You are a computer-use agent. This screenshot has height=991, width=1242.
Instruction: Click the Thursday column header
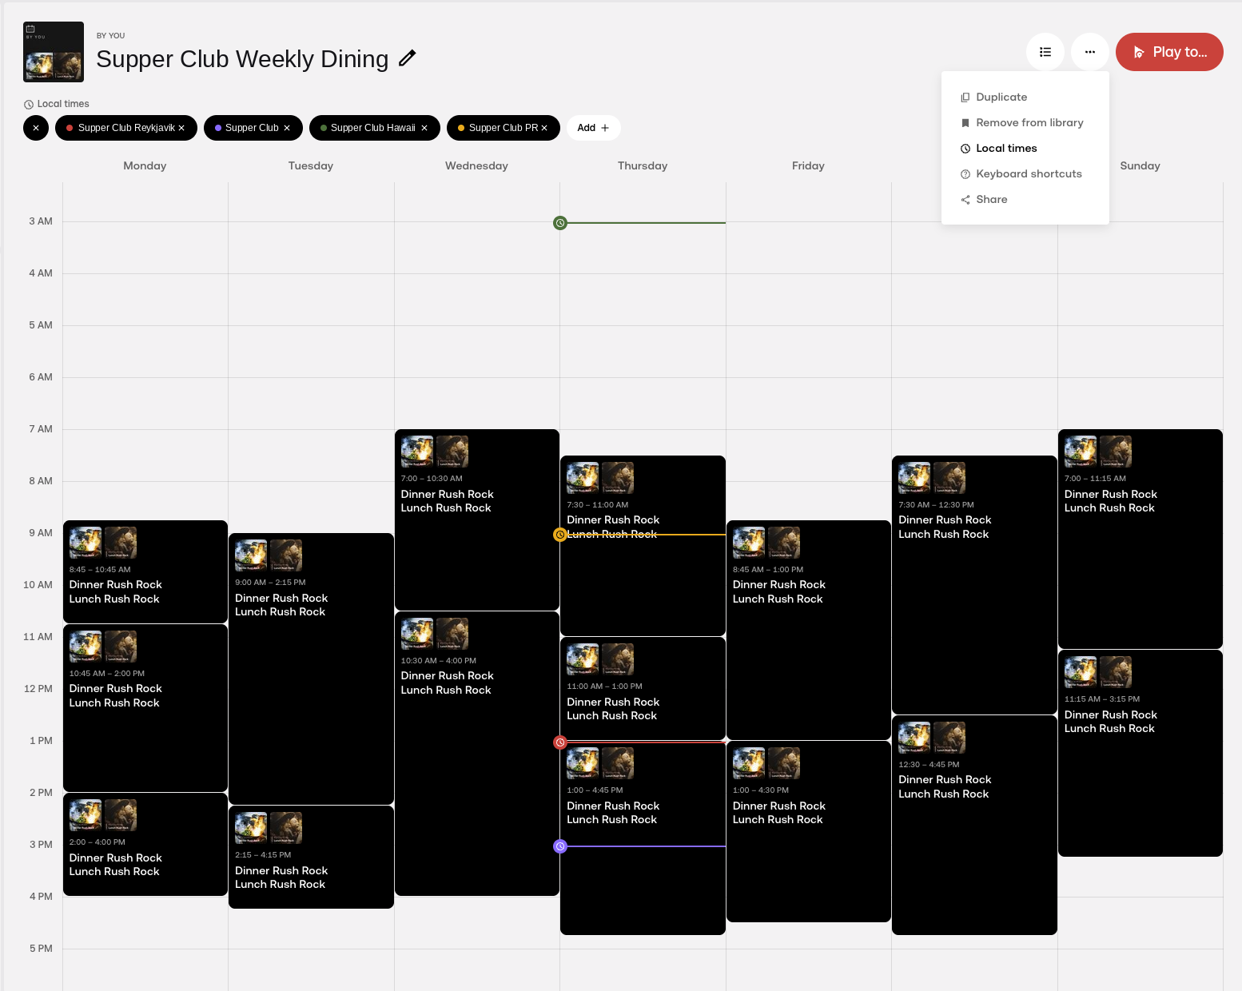click(x=643, y=165)
